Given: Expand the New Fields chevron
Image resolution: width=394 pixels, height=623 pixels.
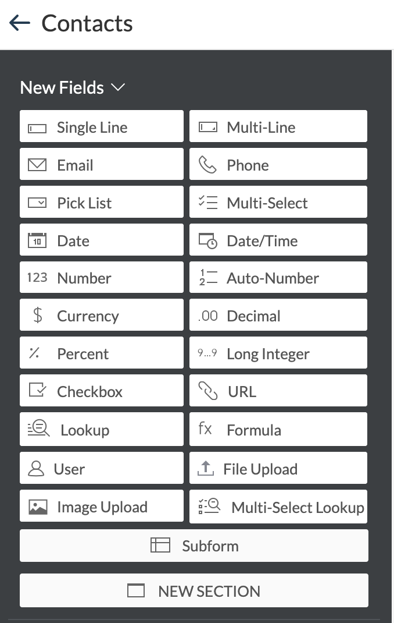Looking at the screenshot, I should pyautogui.click(x=120, y=87).
